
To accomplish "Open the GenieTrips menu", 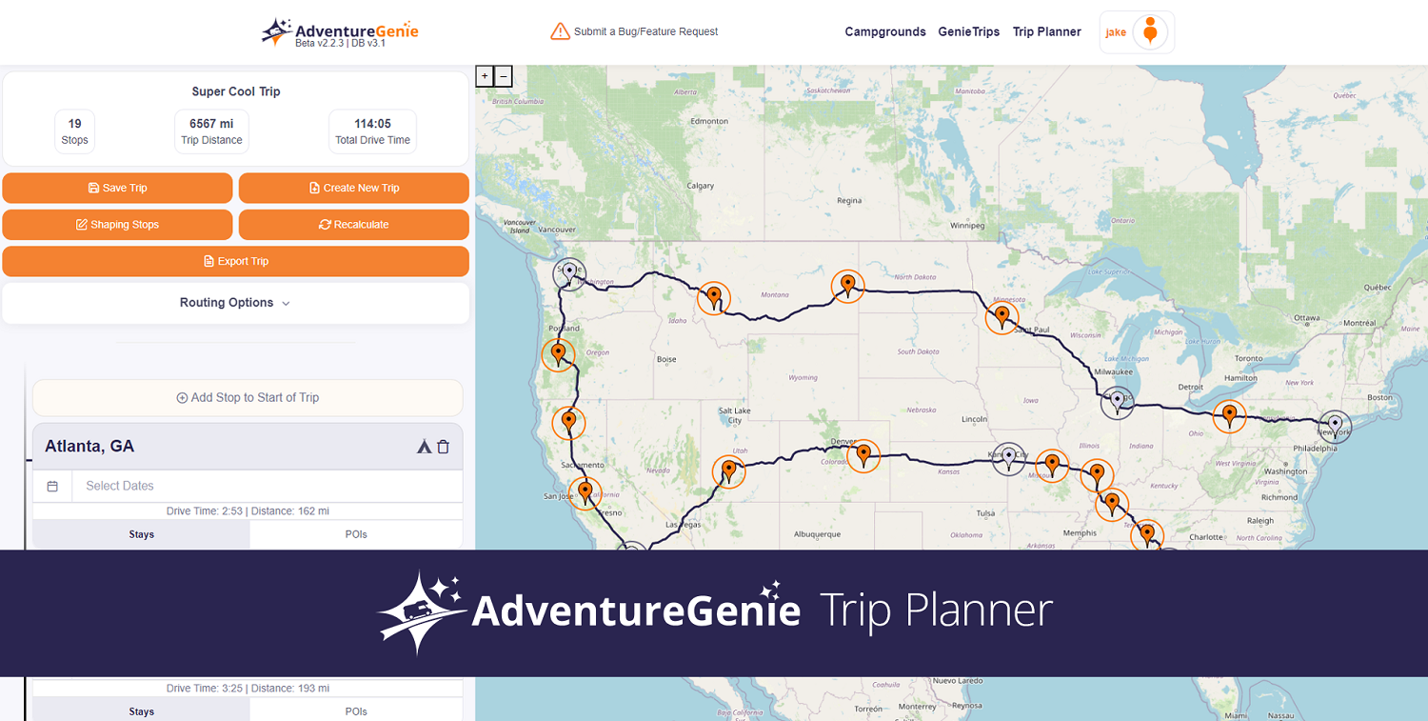I will point(968,31).
